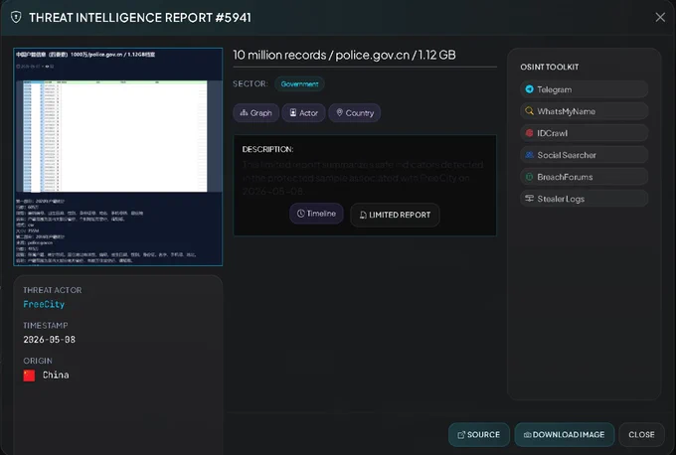
Task: Open the IDCrawl toolkit entry
Action: pos(584,133)
